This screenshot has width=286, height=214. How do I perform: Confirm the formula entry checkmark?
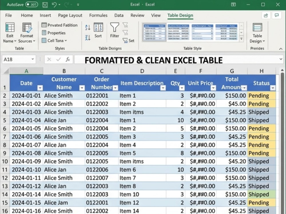click(59, 59)
